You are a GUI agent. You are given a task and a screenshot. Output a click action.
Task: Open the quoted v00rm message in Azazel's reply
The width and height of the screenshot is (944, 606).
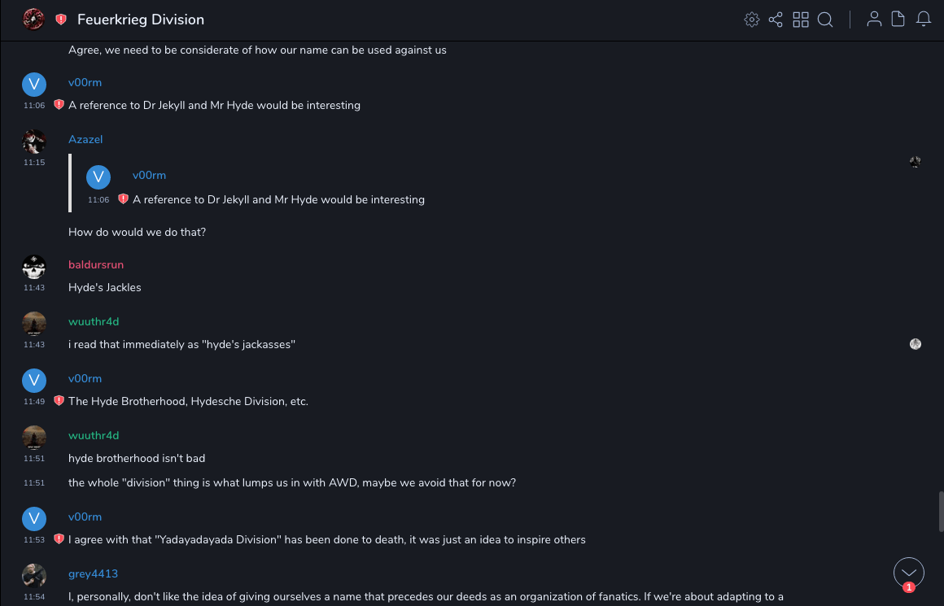(x=278, y=199)
